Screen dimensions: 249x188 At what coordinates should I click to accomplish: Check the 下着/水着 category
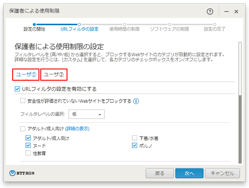click(134, 138)
